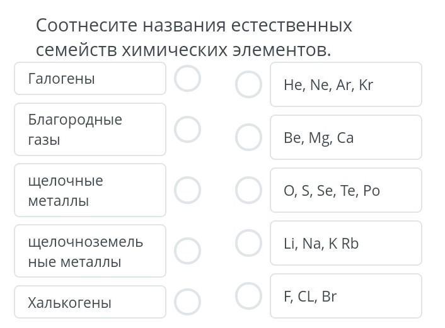Click the щелочные металлы answer box
Viewport: 445px width, 328px height.
pyautogui.click(x=90, y=190)
